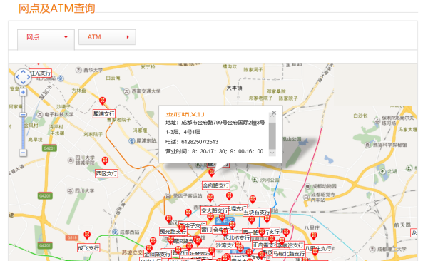The image size is (428, 261).
Task: Select the 金府路支行 branch label
Action: click(x=215, y=185)
